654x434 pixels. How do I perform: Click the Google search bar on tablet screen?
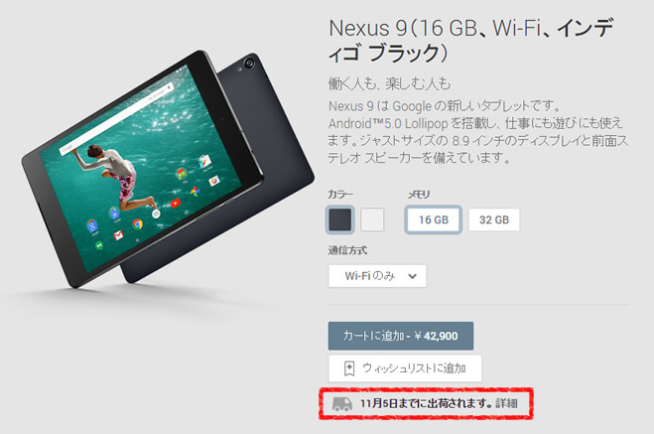coord(118,118)
